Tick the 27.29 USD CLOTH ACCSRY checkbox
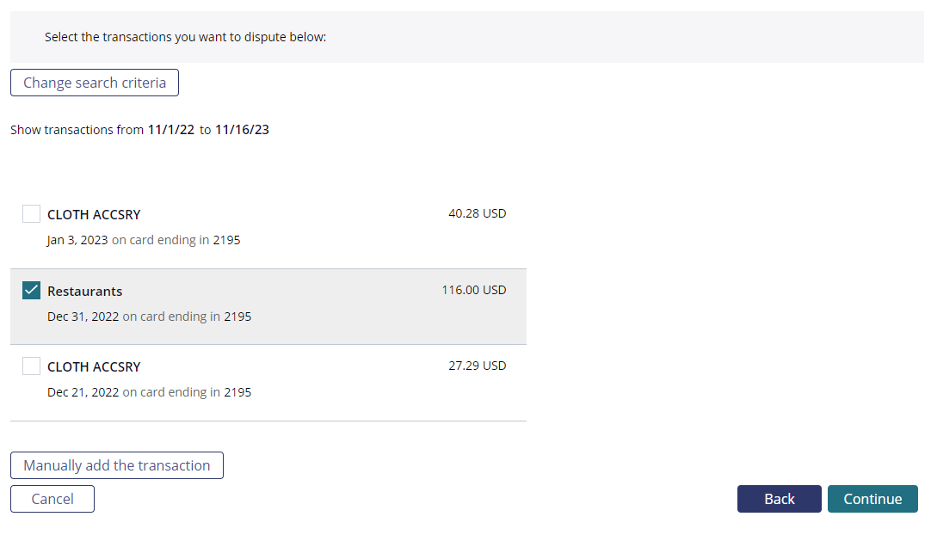Viewport: 931px width, 535px height. coord(32,366)
